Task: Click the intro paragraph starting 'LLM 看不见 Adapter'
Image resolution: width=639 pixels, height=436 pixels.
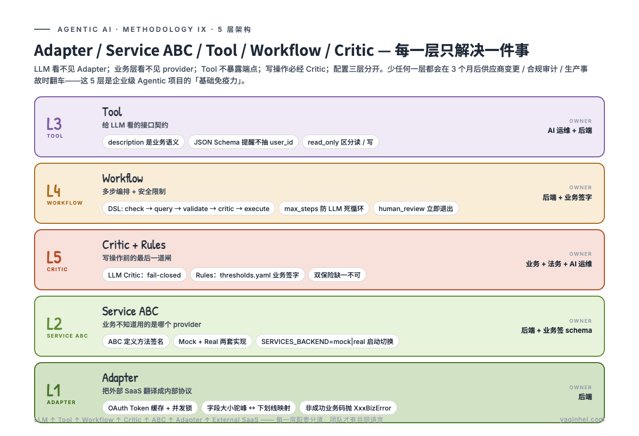Action: click(311, 75)
